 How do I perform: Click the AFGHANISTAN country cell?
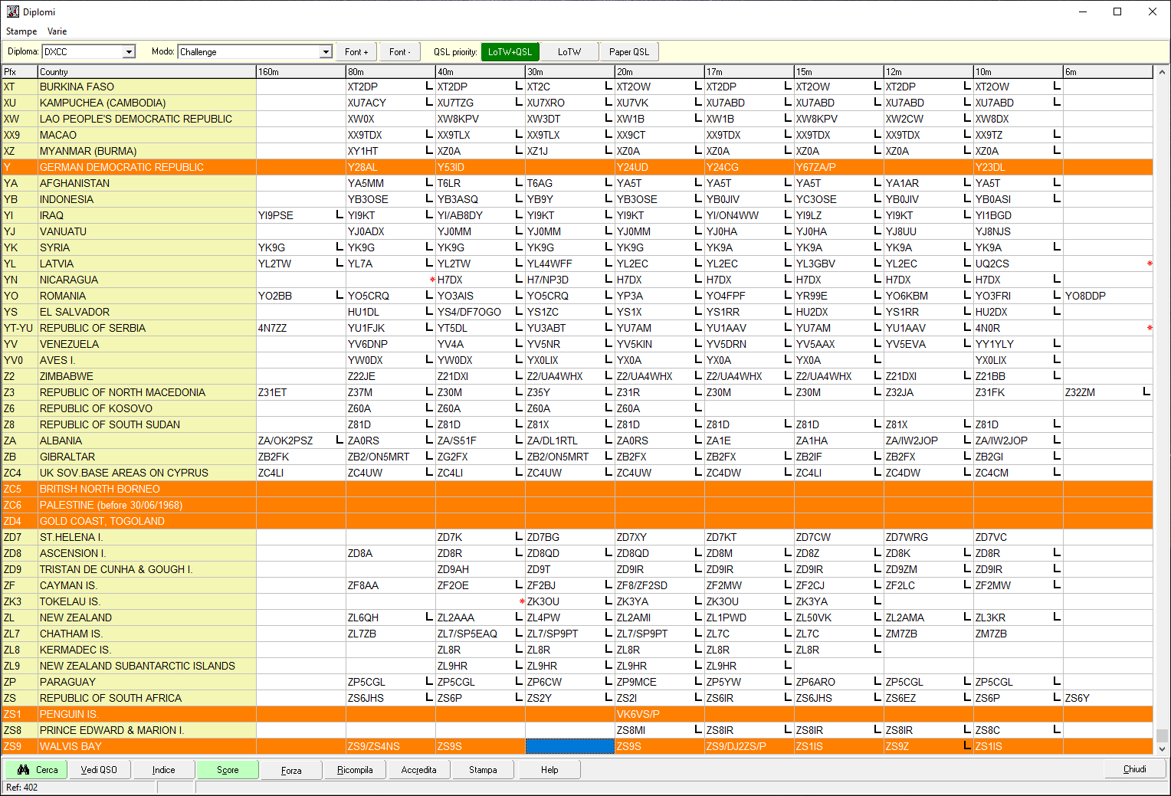click(147, 183)
